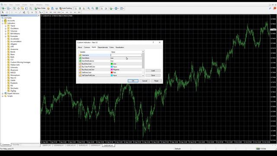
Task: Switch to the H1 timeframe
Action: click(63, 13)
